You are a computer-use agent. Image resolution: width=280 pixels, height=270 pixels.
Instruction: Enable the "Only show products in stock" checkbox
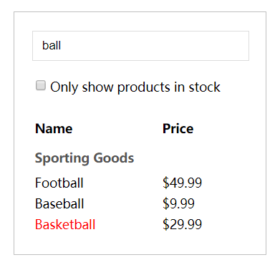[41, 85]
